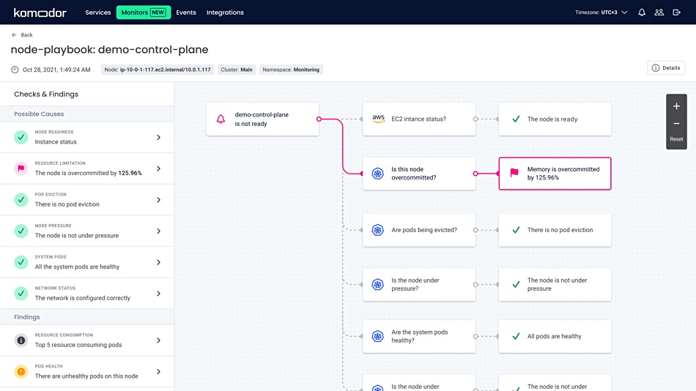Click 'The node is not under pressure' result card
Viewport: 696px width, 391px height.
tap(555, 284)
